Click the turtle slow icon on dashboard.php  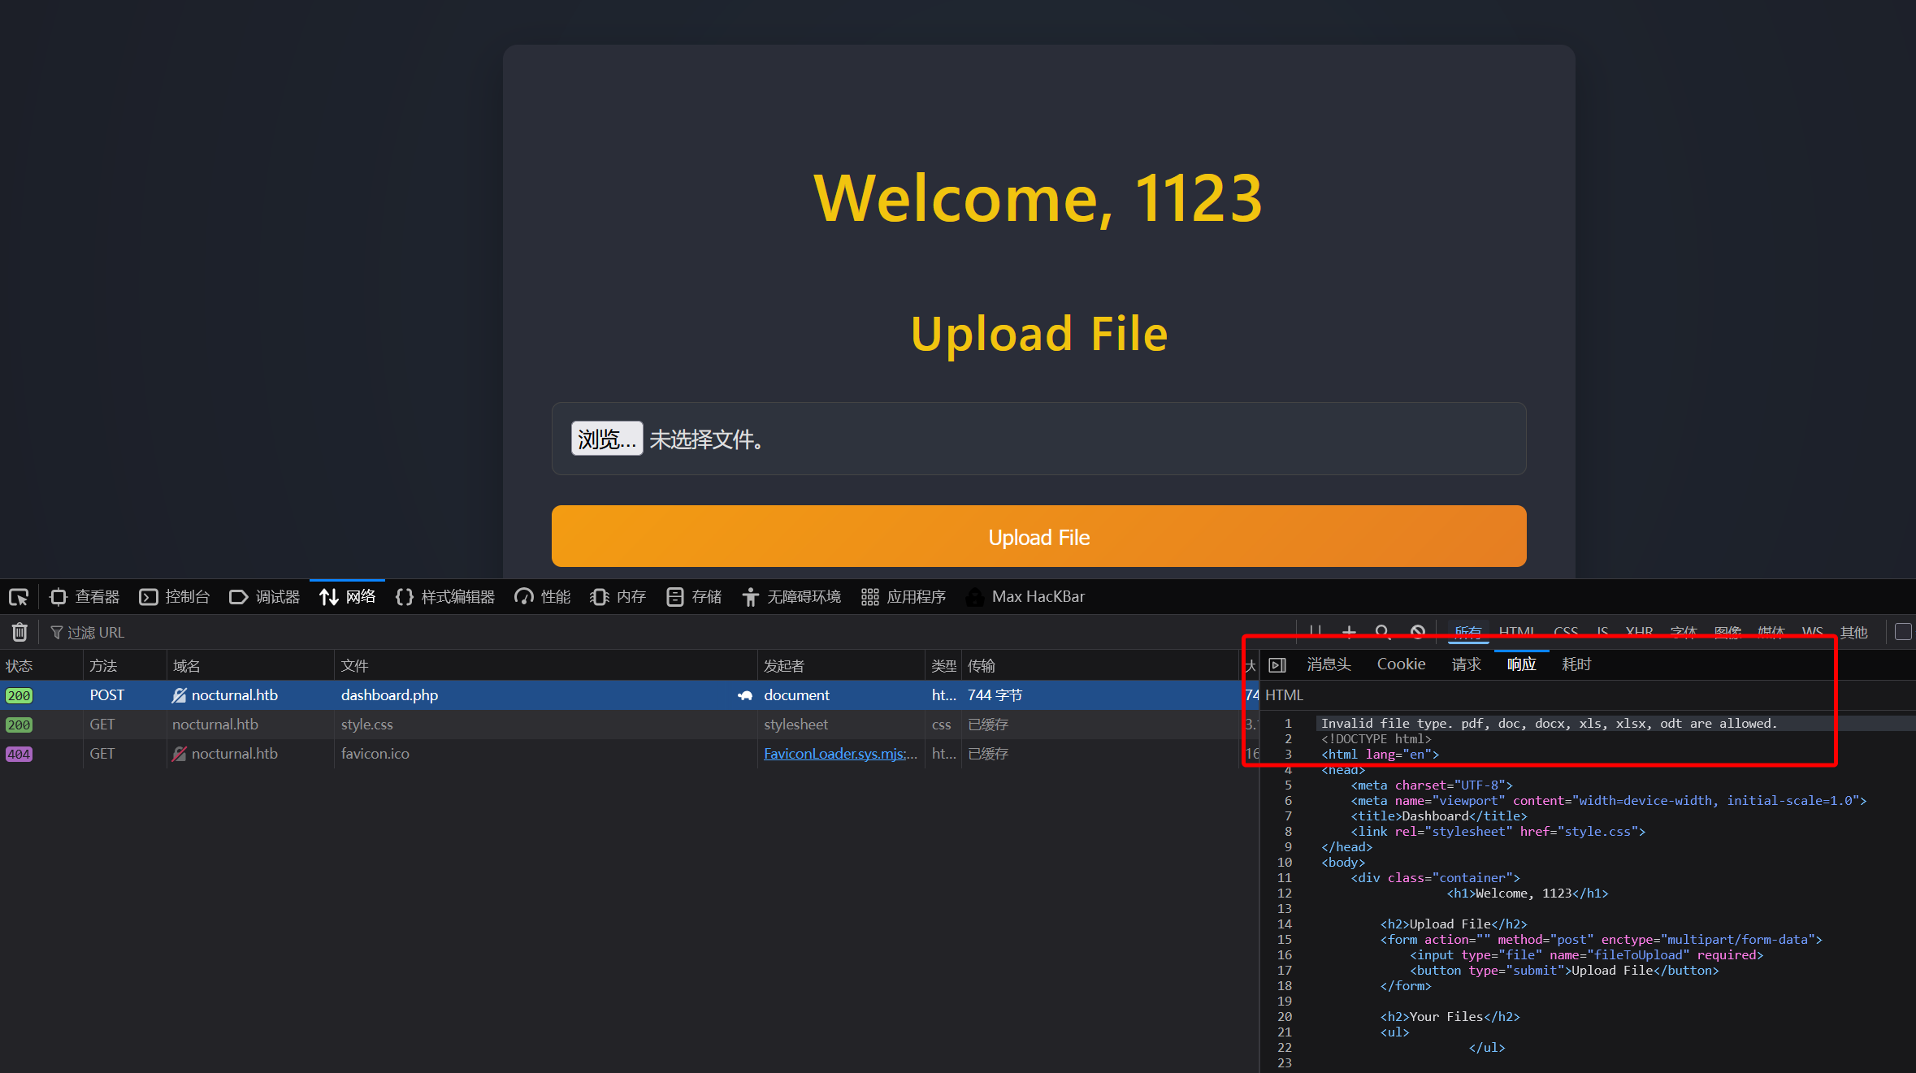click(x=744, y=695)
